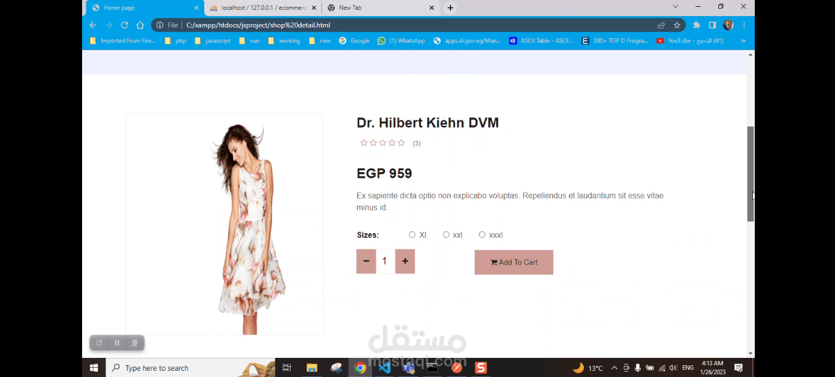
Task: Switch to the Home page tab
Action: pyautogui.click(x=145, y=8)
